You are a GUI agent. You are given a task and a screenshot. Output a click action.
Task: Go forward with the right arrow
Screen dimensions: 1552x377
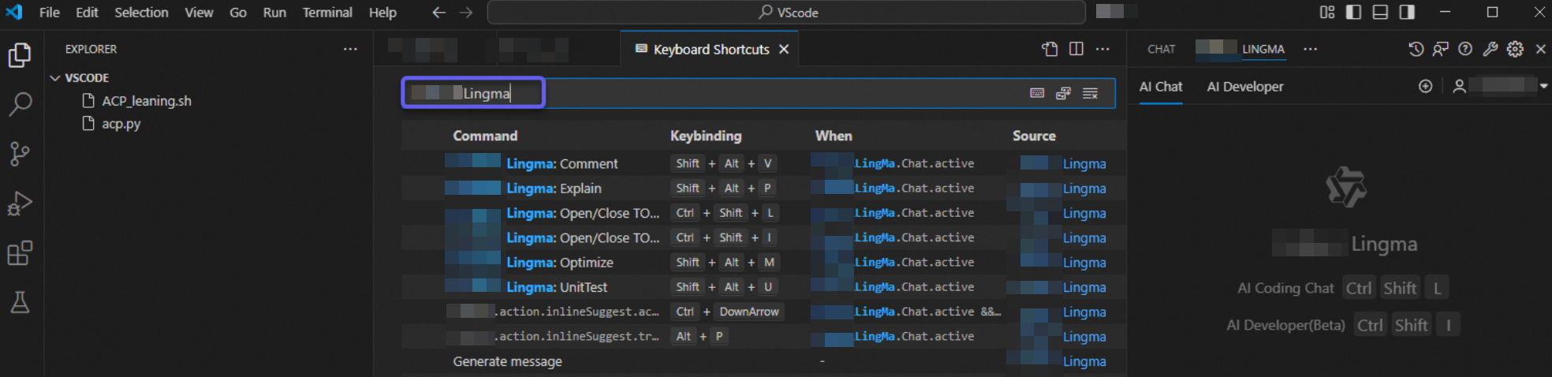tap(466, 13)
